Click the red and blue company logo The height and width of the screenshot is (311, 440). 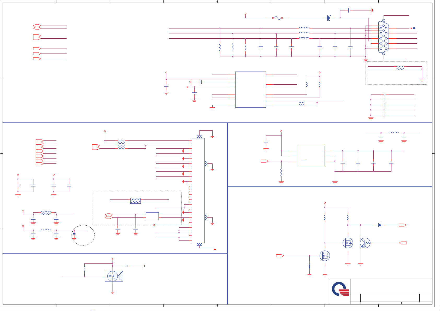pos(340,289)
